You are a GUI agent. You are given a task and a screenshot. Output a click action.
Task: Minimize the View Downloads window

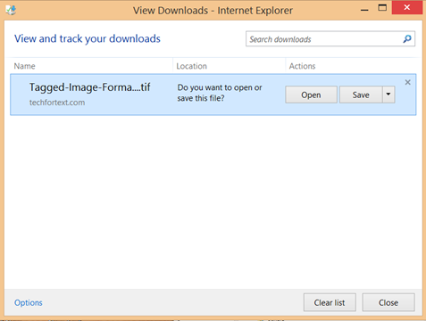[364, 10]
